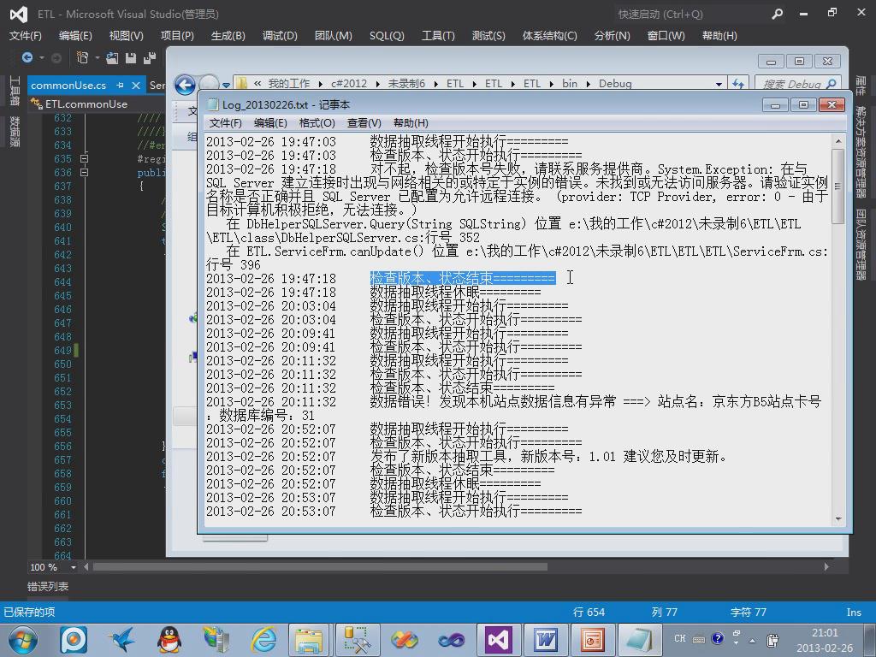Collapse the code outline at line 636
Screen dimensions: 876x657
pyautogui.click(x=84, y=173)
